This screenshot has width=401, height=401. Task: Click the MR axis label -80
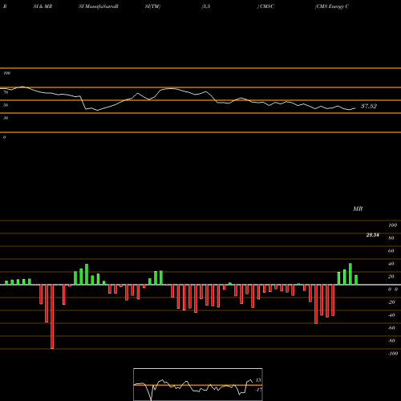point(391,341)
